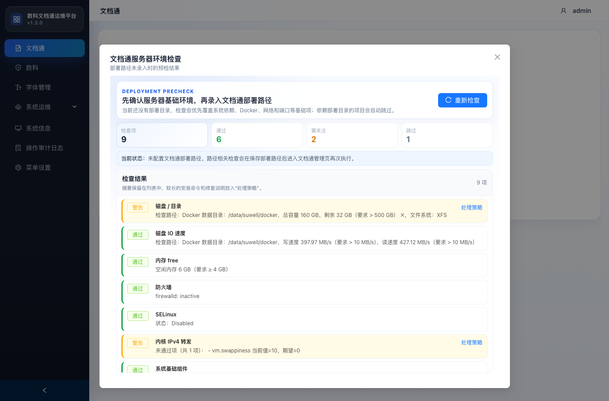
Task: Go to 字体管理 menu
Action: tap(45, 87)
